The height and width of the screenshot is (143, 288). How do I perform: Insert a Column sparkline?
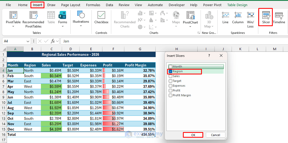click(x=238, y=18)
